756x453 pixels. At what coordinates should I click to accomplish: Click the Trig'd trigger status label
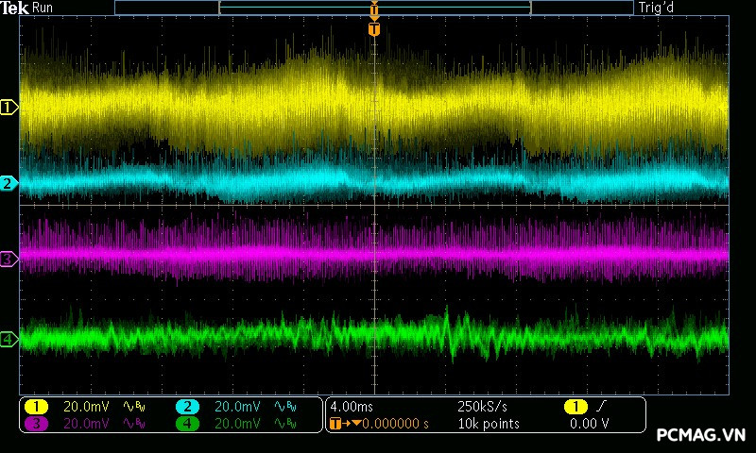click(656, 8)
